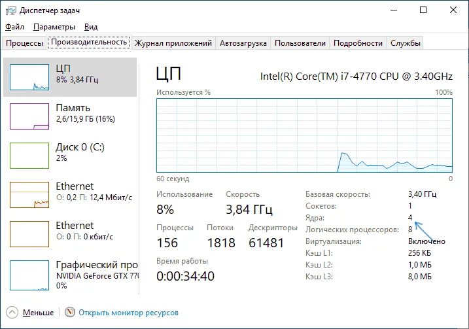Click the Сокетов label
The width and height of the screenshot is (469, 329).
321,206
